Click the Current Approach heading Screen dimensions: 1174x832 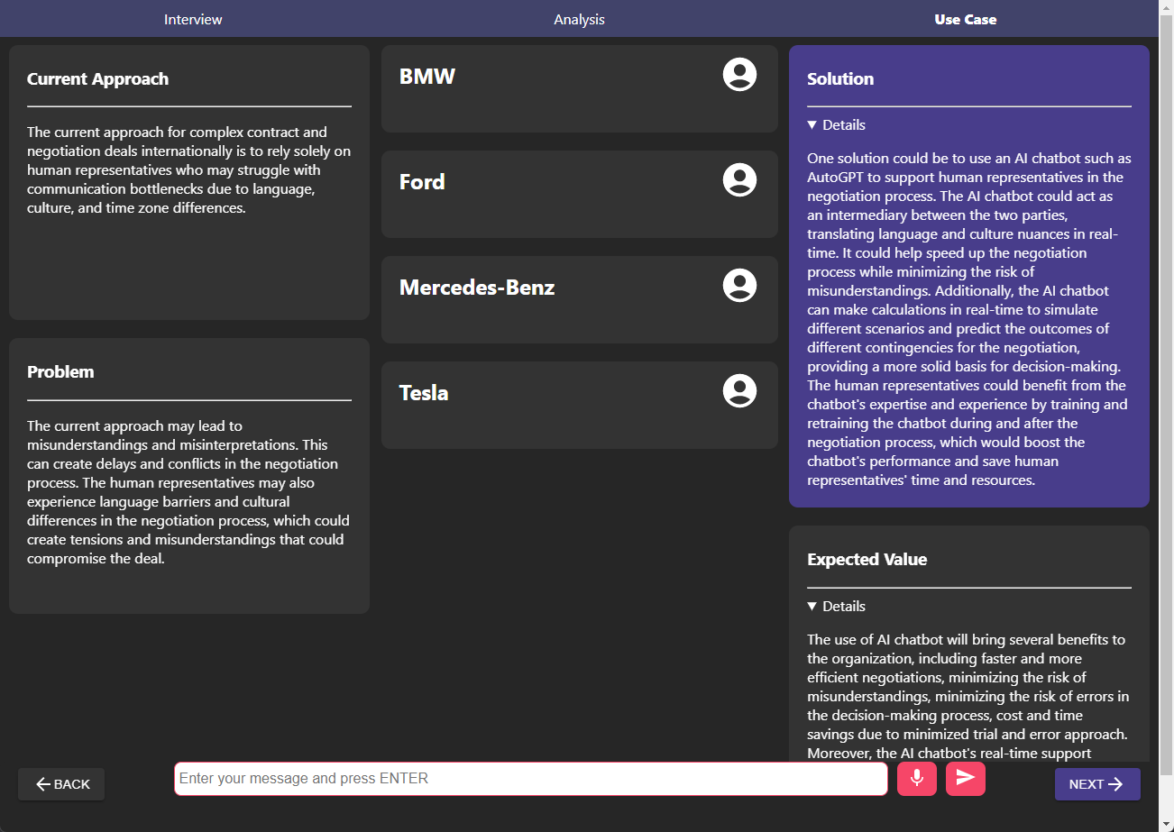[97, 78]
